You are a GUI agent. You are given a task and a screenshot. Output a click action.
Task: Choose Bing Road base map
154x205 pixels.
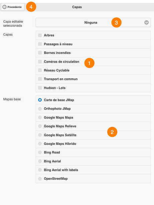tap(40, 152)
